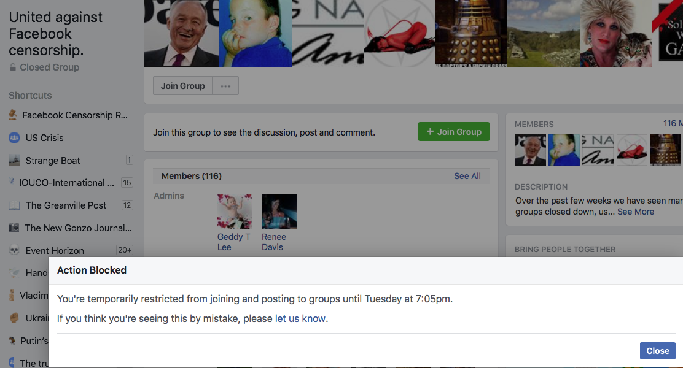This screenshot has width=683, height=368.
Task: Close the Action Blocked dialog
Action: [657, 350]
